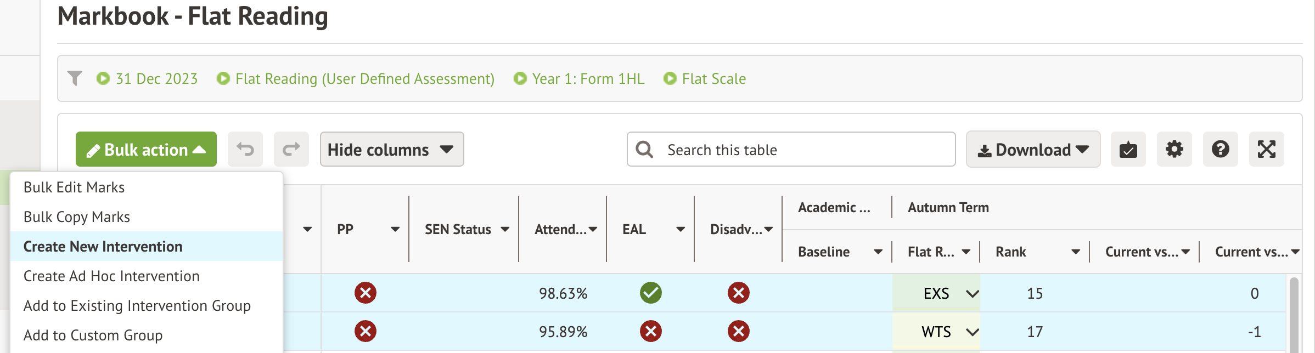The image size is (1315, 353).
Task: Choose Bulk Copy Marks from menu
Action: (77, 217)
